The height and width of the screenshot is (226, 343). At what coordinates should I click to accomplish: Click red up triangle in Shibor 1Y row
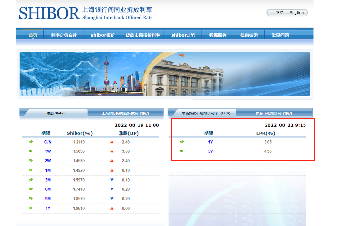[x=112, y=208]
